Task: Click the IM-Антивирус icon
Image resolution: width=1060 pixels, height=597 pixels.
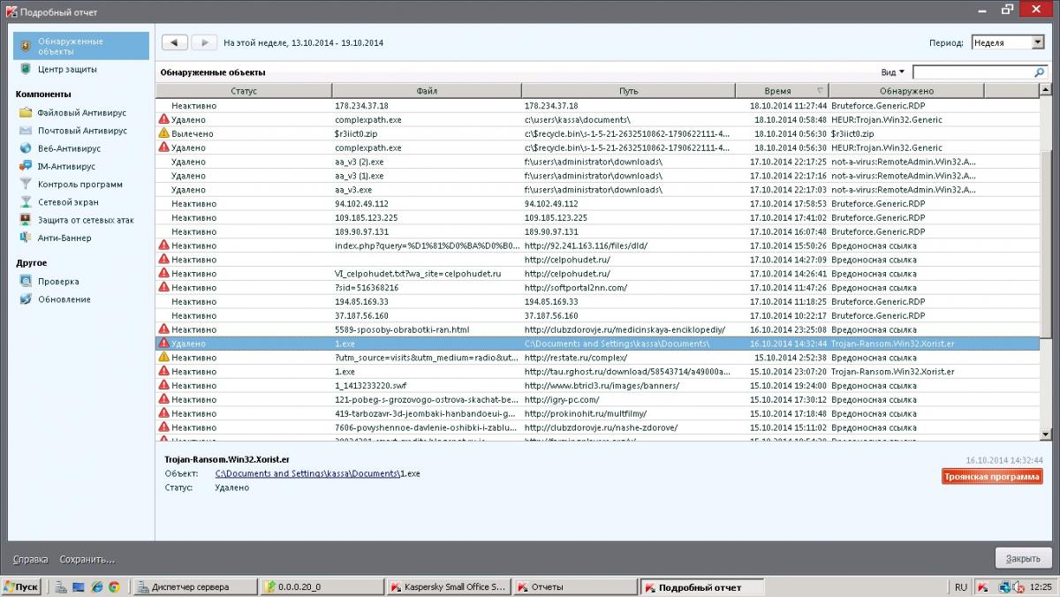Action: click(x=26, y=166)
